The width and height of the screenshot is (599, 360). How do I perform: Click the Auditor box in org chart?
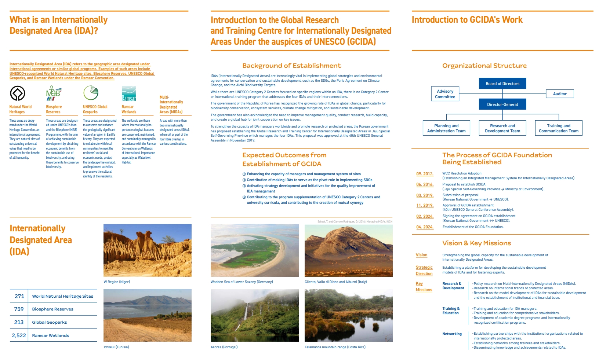coord(560,94)
